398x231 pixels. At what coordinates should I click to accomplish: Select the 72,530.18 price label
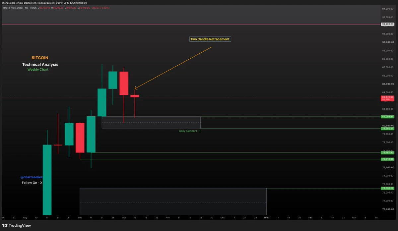(387, 188)
